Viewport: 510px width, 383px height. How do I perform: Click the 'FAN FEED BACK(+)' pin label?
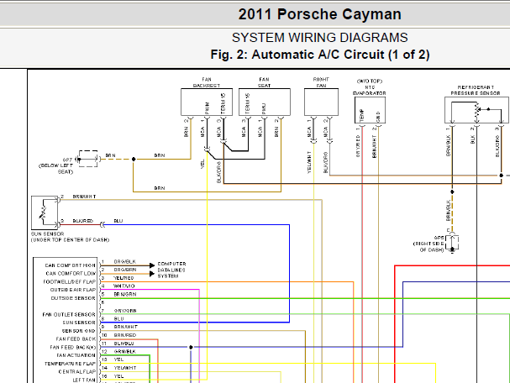[x=73, y=347]
